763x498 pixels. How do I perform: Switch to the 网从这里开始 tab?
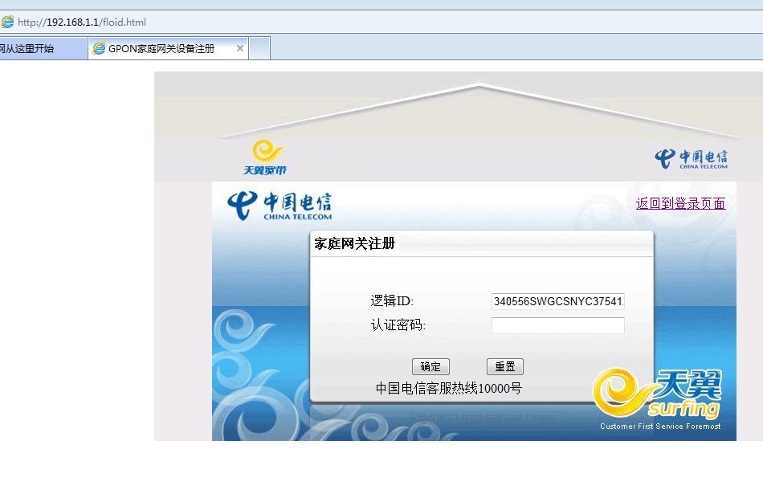click(43, 49)
